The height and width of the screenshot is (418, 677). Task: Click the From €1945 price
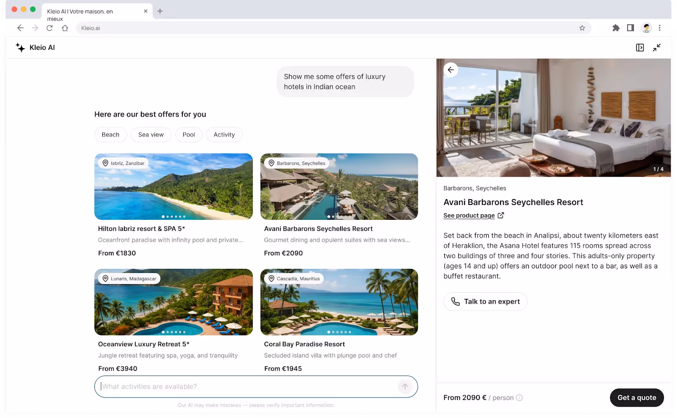pos(283,369)
